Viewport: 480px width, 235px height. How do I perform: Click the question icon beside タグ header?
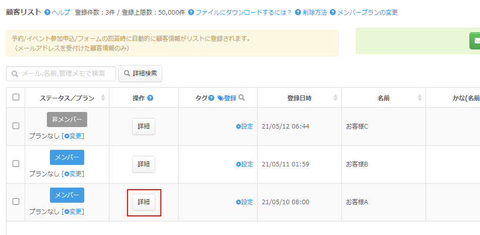coord(211,98)
